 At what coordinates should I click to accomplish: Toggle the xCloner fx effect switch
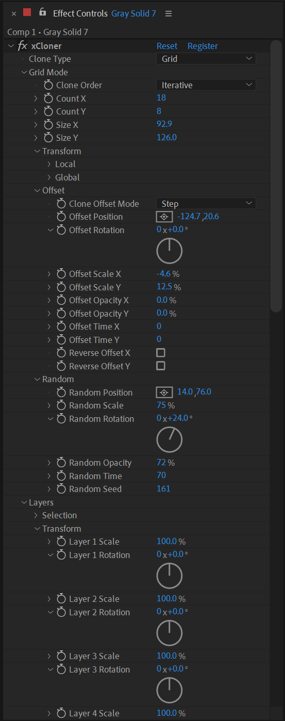[23, 46]
